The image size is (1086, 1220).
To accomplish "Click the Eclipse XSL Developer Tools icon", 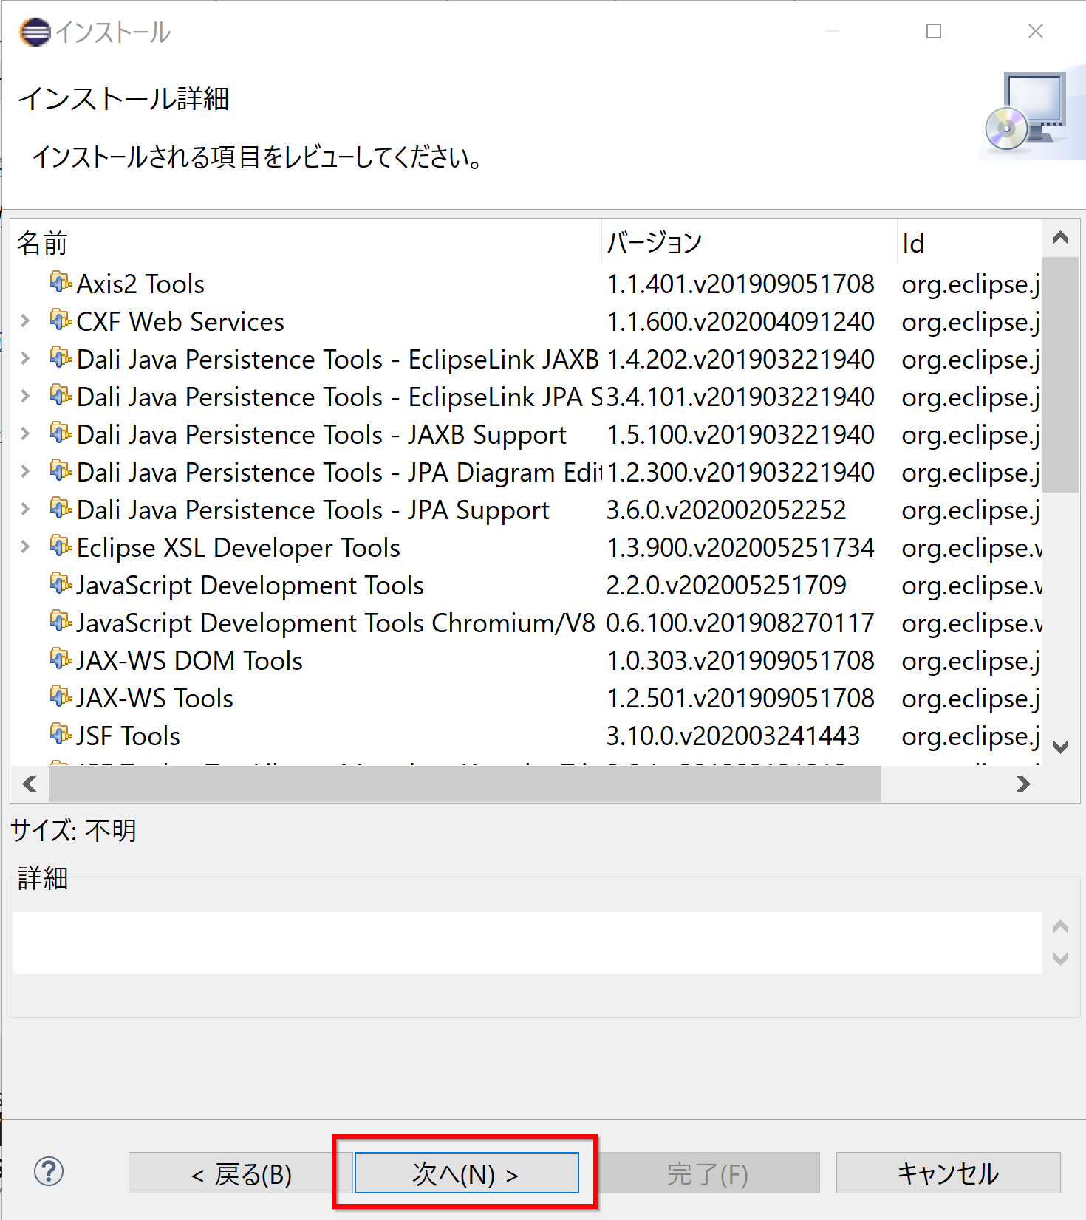I will point(61,546).
